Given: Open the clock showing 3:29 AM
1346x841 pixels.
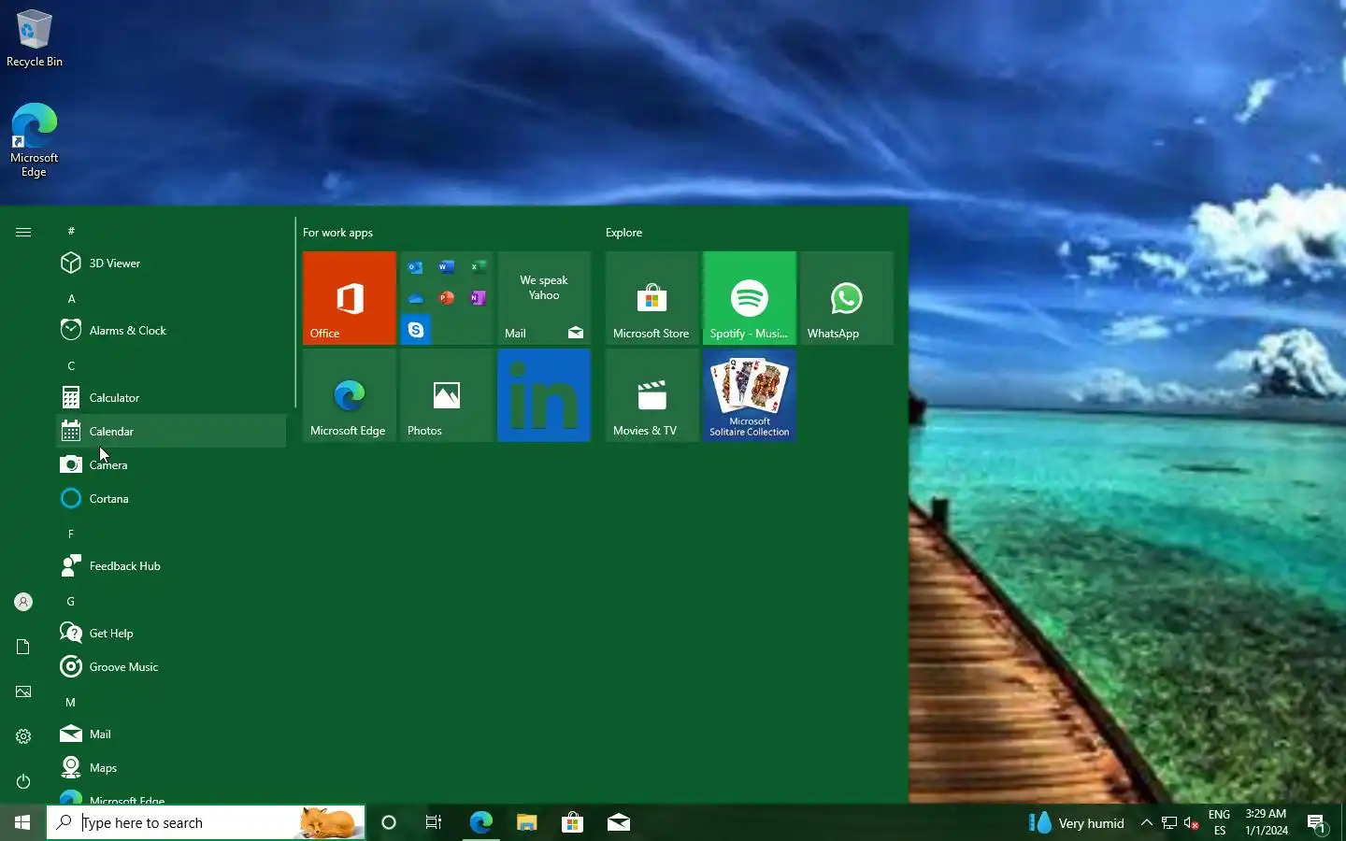Looking at the screenshot, I should point(1266,822).
